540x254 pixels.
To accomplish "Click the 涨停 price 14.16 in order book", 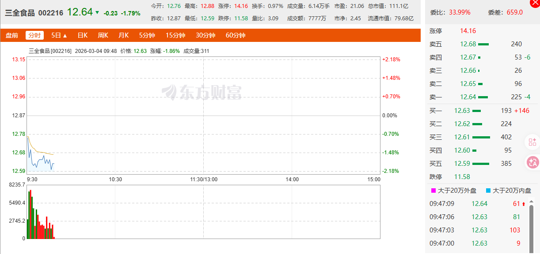I will click(468, 31).
